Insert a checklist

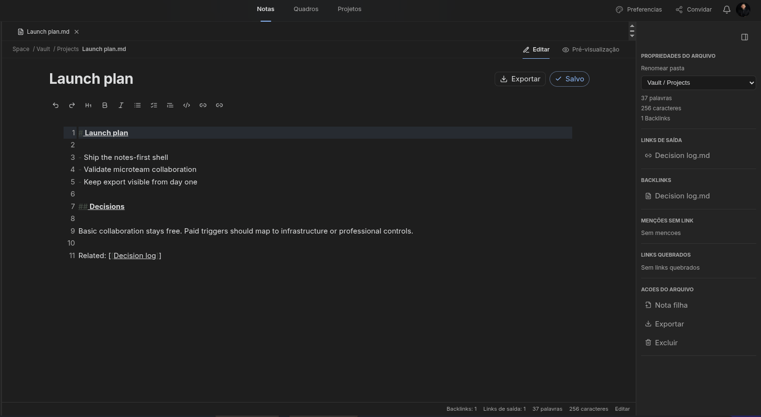154,105
